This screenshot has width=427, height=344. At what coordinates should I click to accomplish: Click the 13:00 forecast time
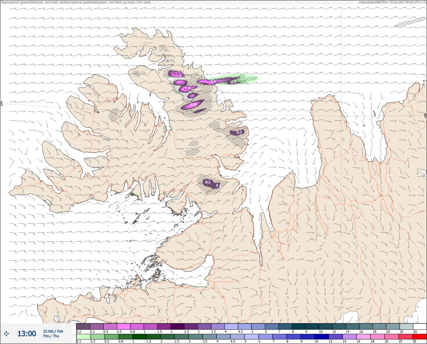(27, 334)
